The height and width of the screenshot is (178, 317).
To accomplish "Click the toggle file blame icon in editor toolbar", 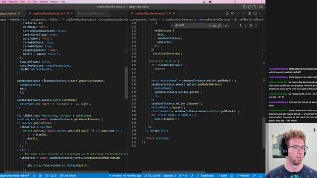I will [233, 13].
